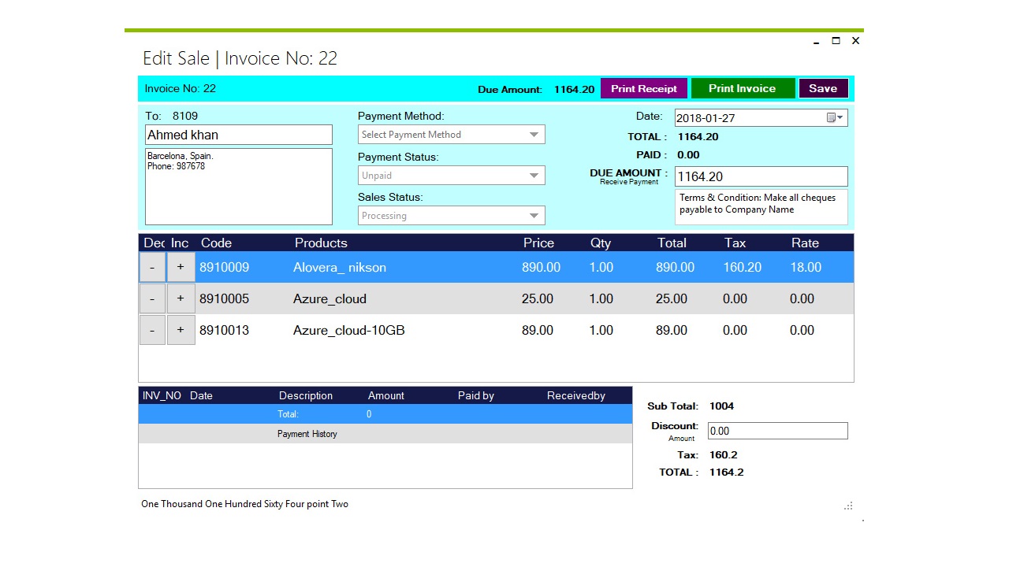Decrease quantity of Alovera_ nikson with minus button
Image resolution: width=1009 pixels, height=567 pixels.
pos(151,267)
